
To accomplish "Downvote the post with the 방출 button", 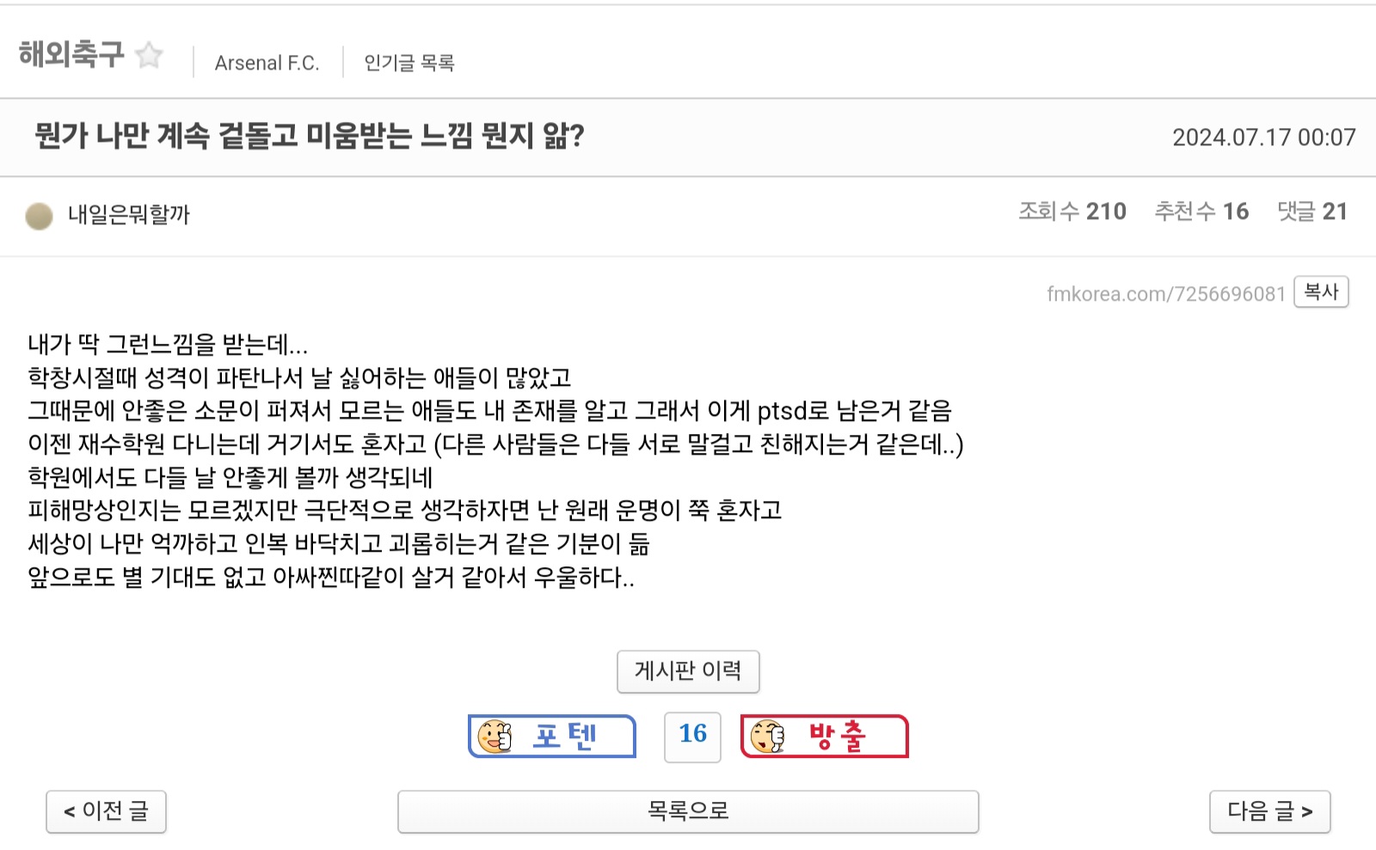I will 824,737.
